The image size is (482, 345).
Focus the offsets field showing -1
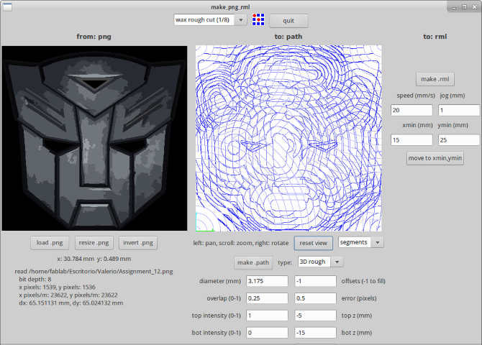[x=315, y=281]
